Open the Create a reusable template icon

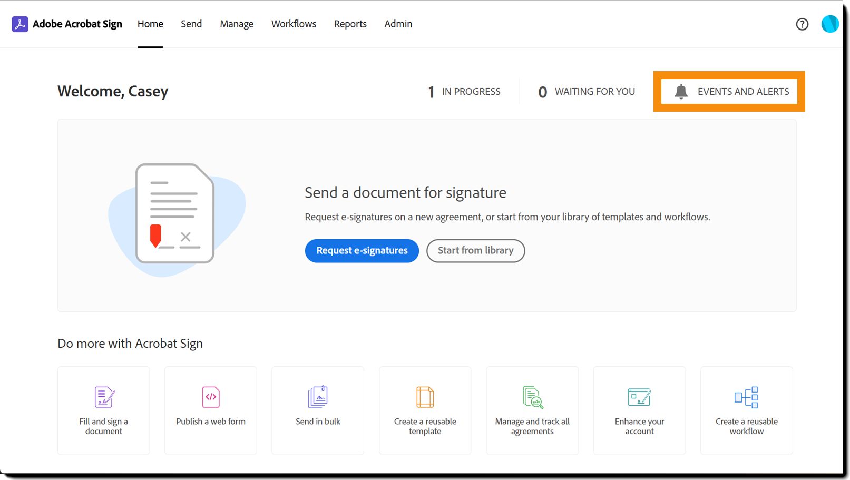click(425, 397)
